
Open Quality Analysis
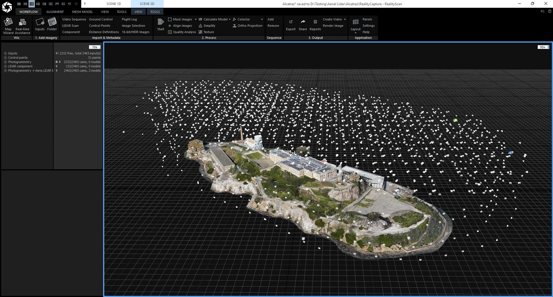click(182, 32)
